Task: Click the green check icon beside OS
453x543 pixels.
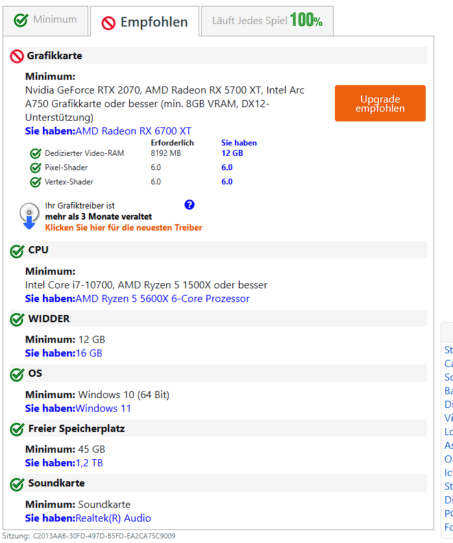Action: click(x=17, y=374)
